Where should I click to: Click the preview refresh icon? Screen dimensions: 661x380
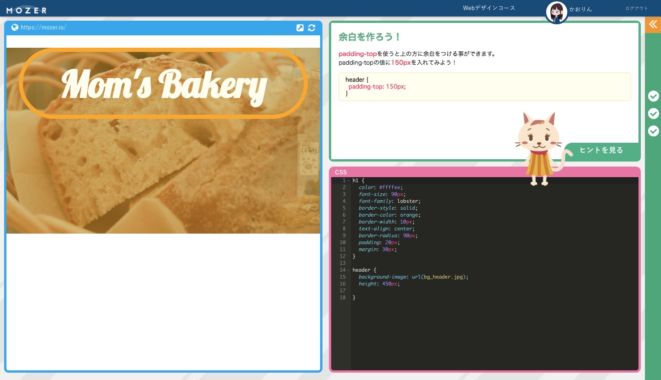[x=311, y=28]
